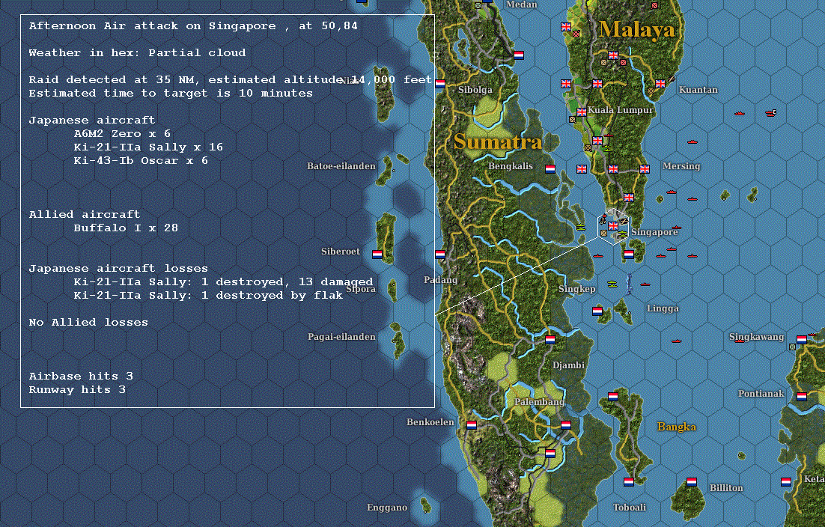Click the Malaya region label
825x527 pixels.
point(636,29)
